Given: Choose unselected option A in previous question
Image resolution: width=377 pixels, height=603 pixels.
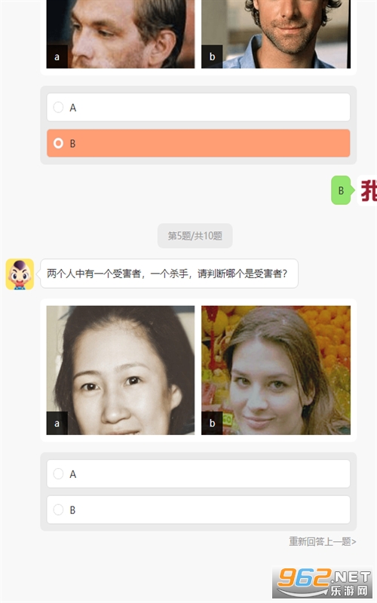Looking at the screenshot, I should 198,107.
